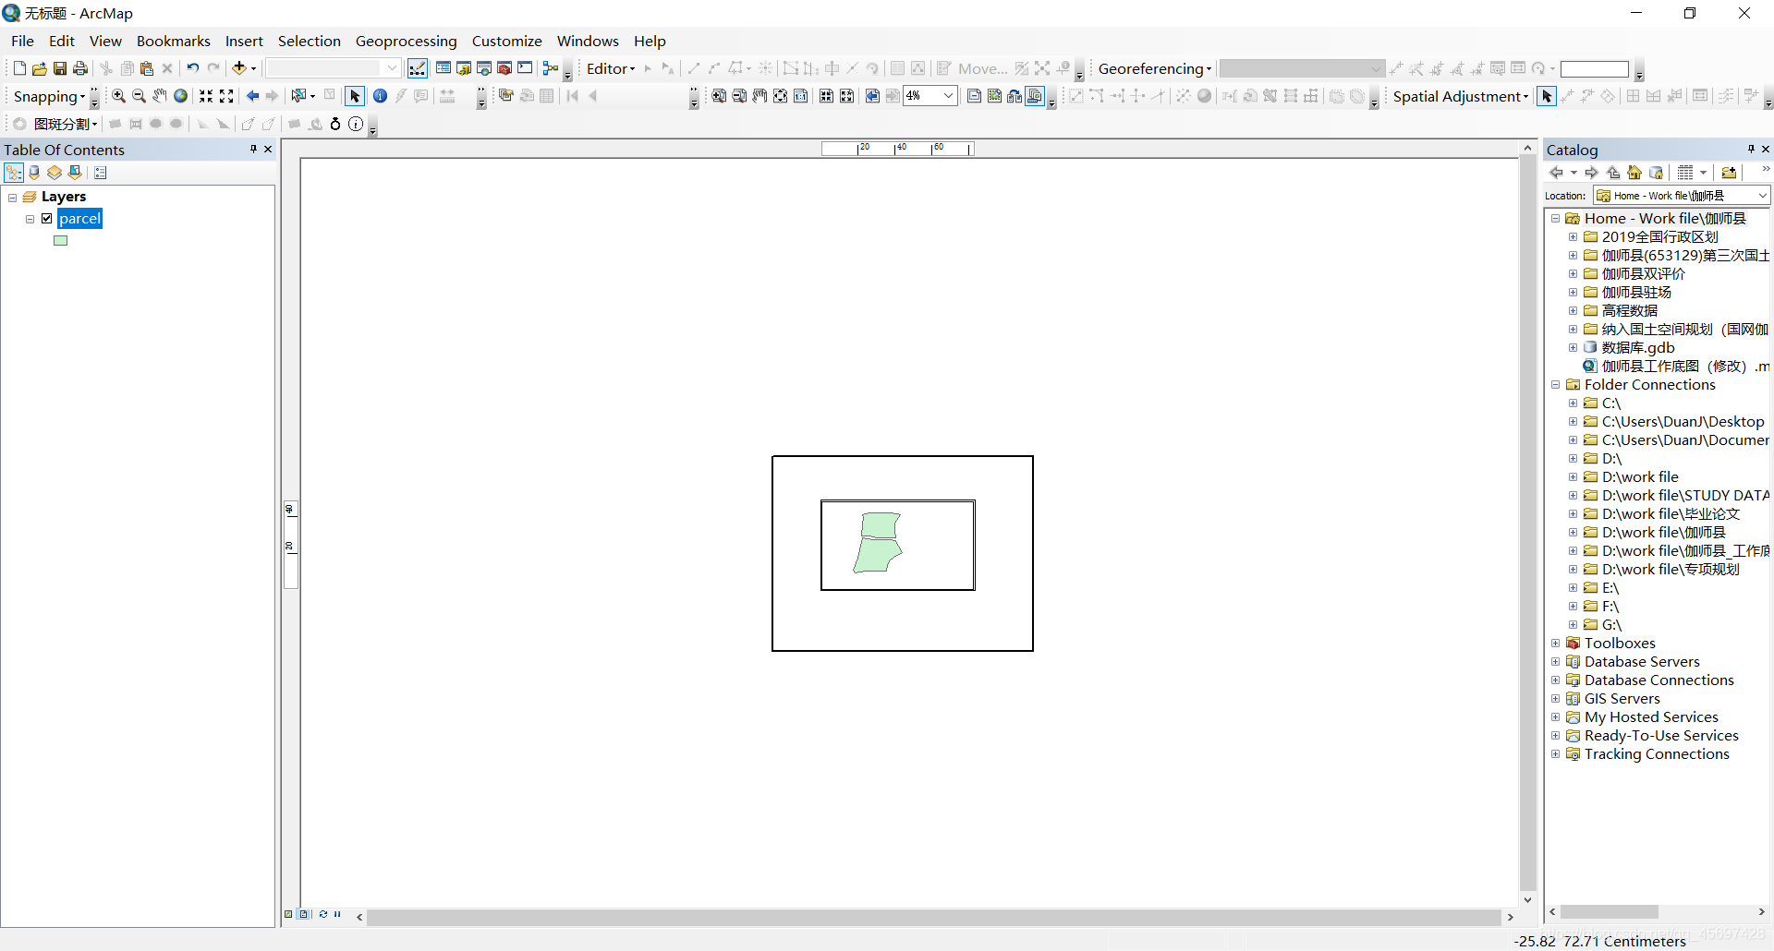Screen dimensions: 1774x951
Task: Open the Bookmarks menu
Action: (x=174, y=41)
